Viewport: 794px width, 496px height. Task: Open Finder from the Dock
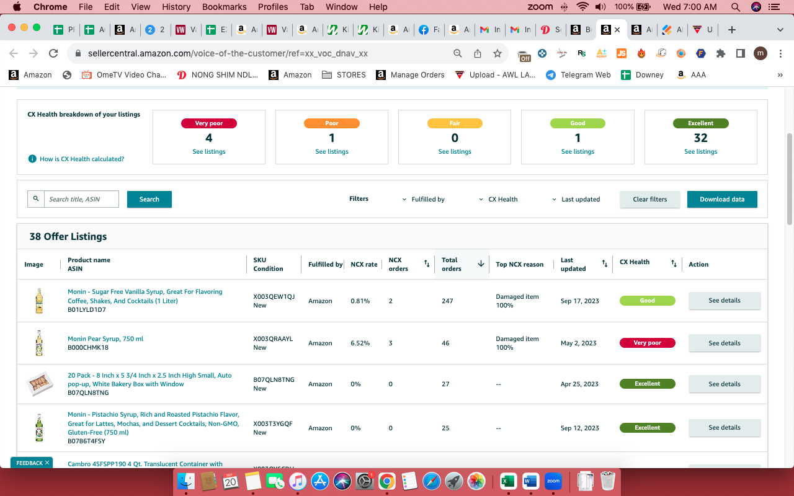coord(186,481)
